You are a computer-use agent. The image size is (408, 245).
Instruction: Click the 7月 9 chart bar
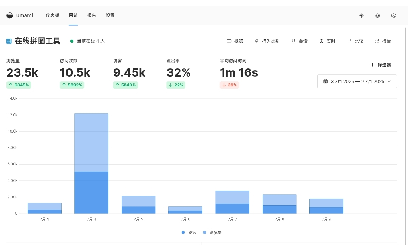click(326, 206)
